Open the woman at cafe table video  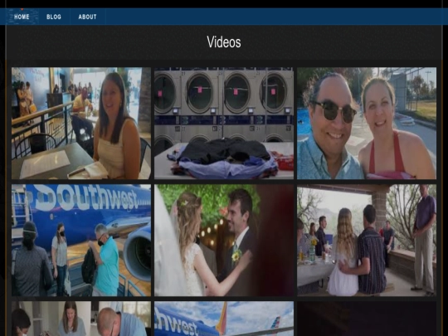tap(81, 123)
